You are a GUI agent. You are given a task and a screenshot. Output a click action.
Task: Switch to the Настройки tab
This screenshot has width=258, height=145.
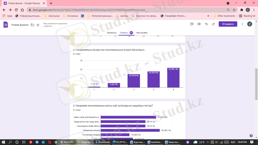tap(142, 33)
